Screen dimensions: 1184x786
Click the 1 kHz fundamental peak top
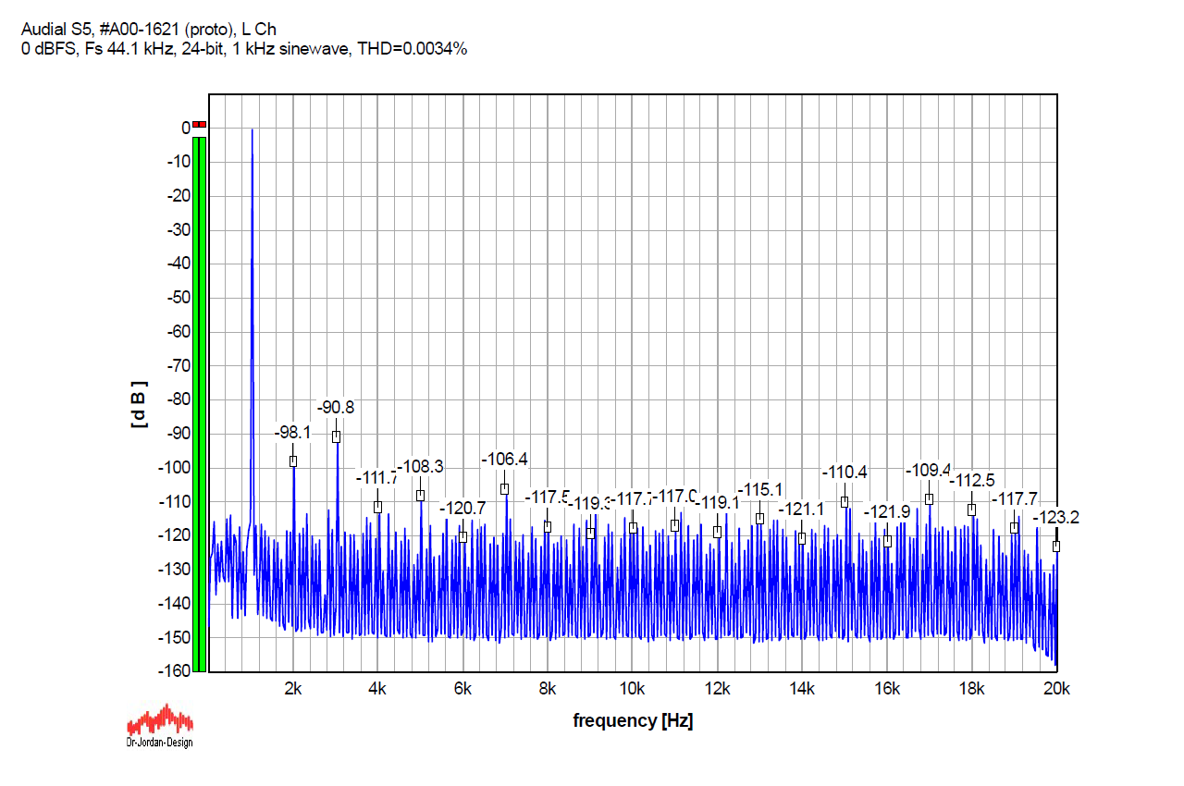point(252,129)
